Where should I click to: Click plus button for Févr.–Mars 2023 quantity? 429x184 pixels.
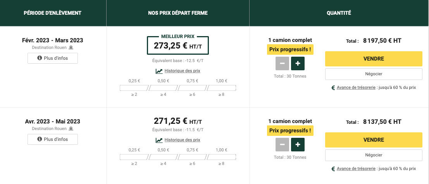tap(298, 63)
